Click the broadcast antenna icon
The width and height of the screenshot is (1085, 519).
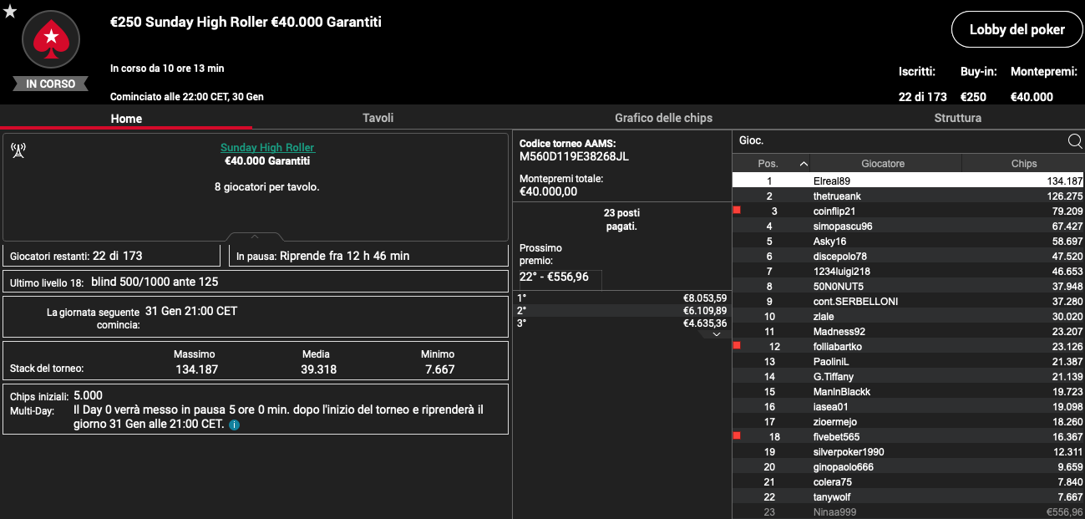coord(18,150)
